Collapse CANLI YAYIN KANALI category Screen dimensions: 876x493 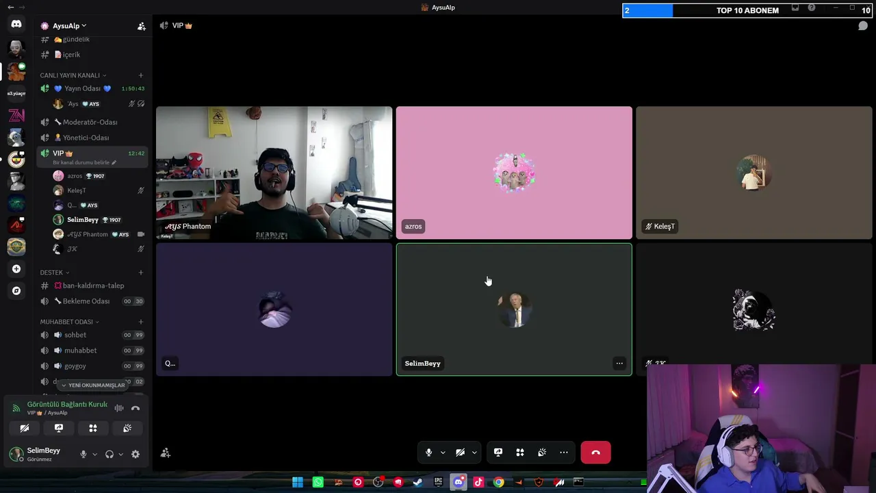[x=73, y=75]
